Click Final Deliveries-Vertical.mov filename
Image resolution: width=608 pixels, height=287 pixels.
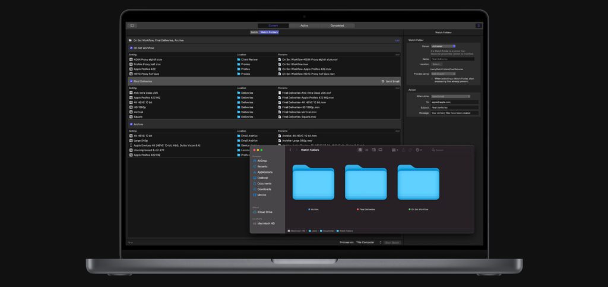pos(299,112)
